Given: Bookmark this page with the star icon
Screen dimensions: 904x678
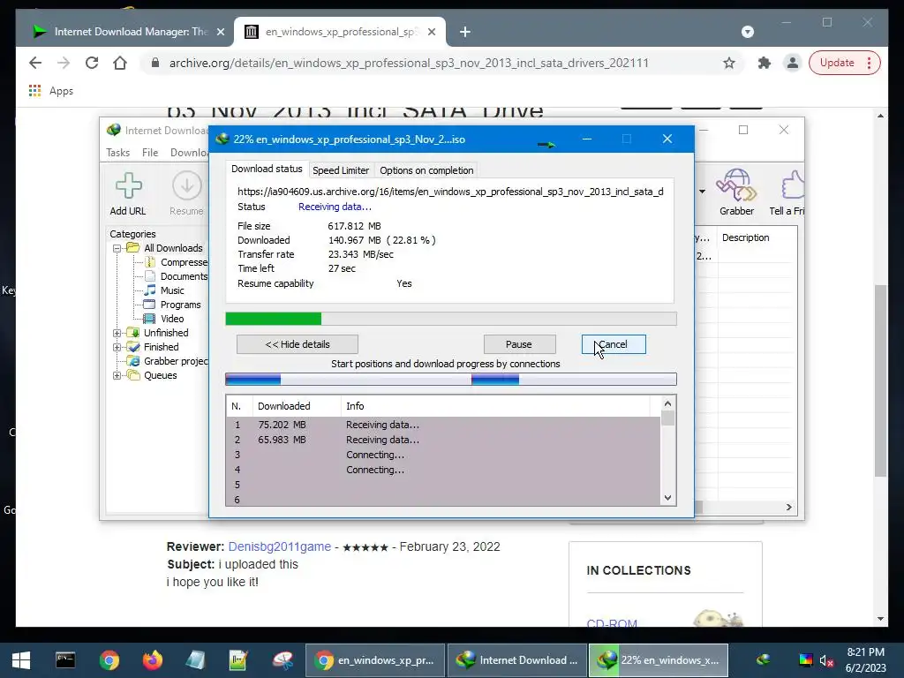Looking at the screenshot, I should pyautogui.click(x=729, y=63).
